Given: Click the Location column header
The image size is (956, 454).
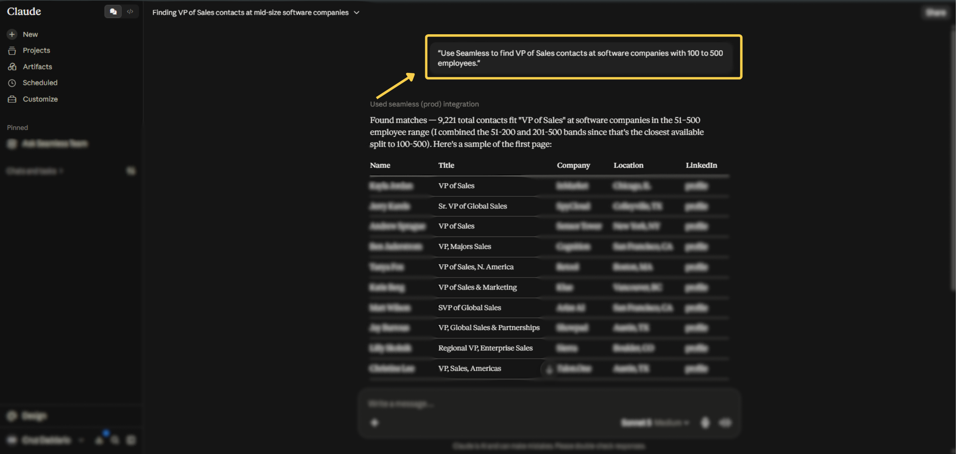Looking at the screenshot, I should [628, 165].
